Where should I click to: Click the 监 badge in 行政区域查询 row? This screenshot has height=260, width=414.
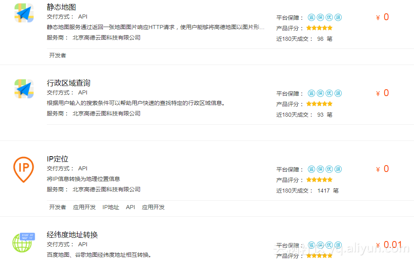click(312, 93)
